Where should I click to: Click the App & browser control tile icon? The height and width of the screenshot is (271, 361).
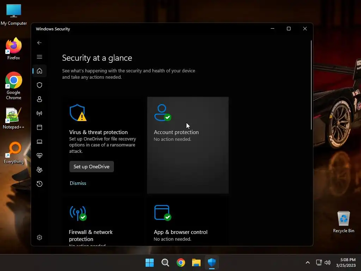[x=163, y=213]
